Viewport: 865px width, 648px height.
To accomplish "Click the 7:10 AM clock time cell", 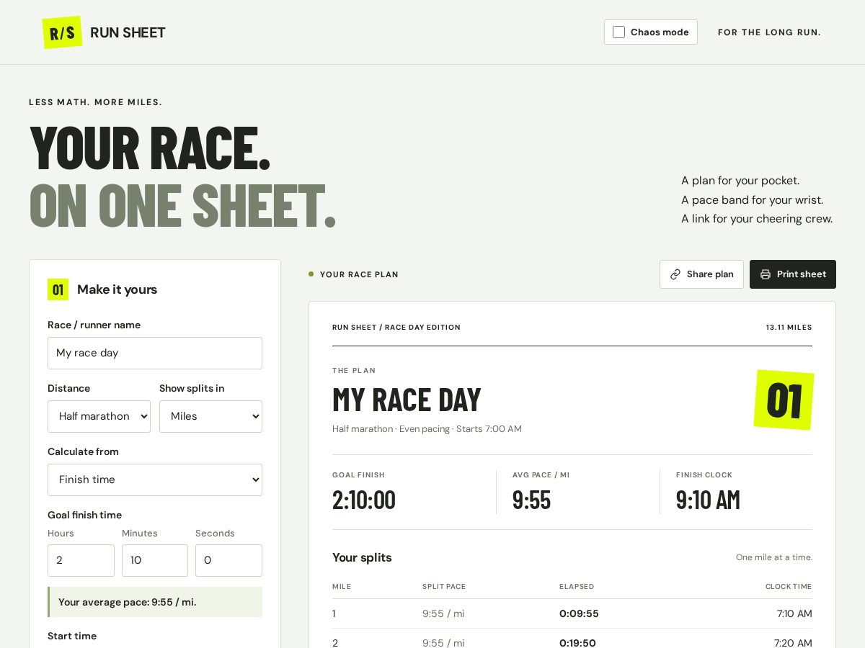I will (794, 613).
